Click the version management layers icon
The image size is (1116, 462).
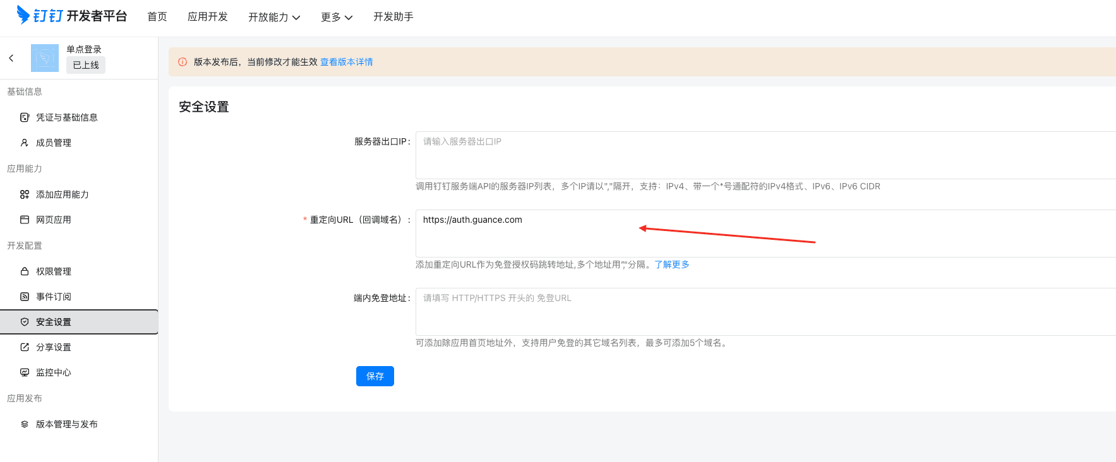[x=25, y=424]
